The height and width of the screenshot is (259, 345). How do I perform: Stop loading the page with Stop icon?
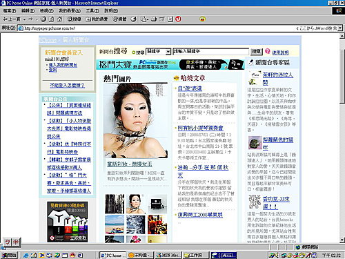43,19
